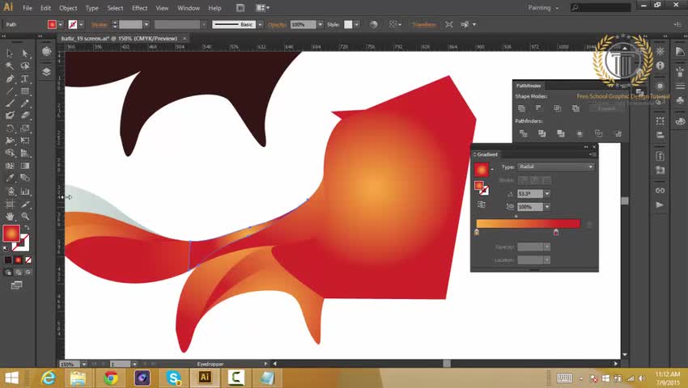688x388 pixels.
Task: Open the graphic Style dropdown
Action: point(357,24)
